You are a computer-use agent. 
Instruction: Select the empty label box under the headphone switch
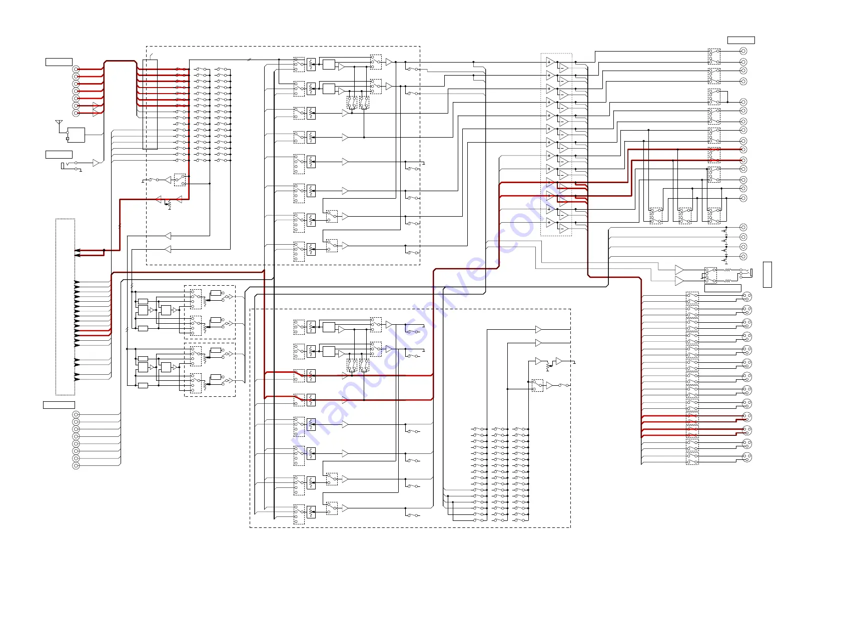tap(723, 288)
